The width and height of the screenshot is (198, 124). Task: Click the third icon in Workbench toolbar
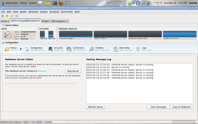tap(12, 16)
